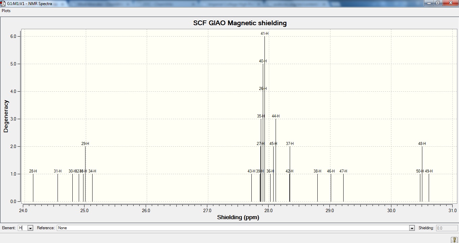This screenshot has width=459, height=243.
Task: Click the NMR Spectra window title icon
Action: click(x=3, y=3)
